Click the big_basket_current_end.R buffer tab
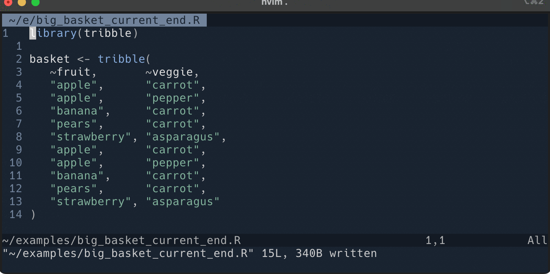The width and height of the screenshot is (550, 274). click(x=104, y=20)
